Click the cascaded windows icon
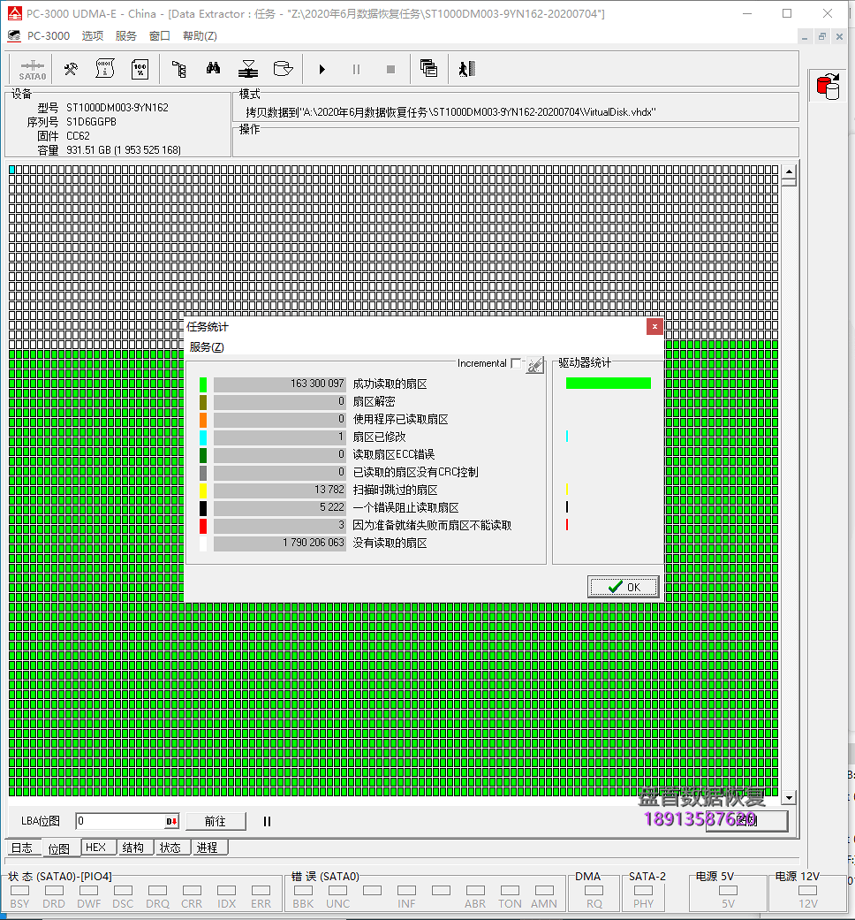 tap(428, 69)
